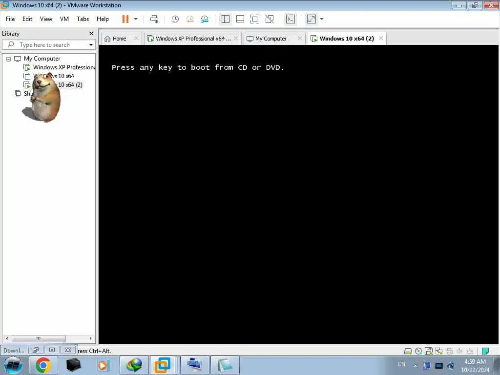Click the library horizontal scrollbar thumb

tap(39, 338)
